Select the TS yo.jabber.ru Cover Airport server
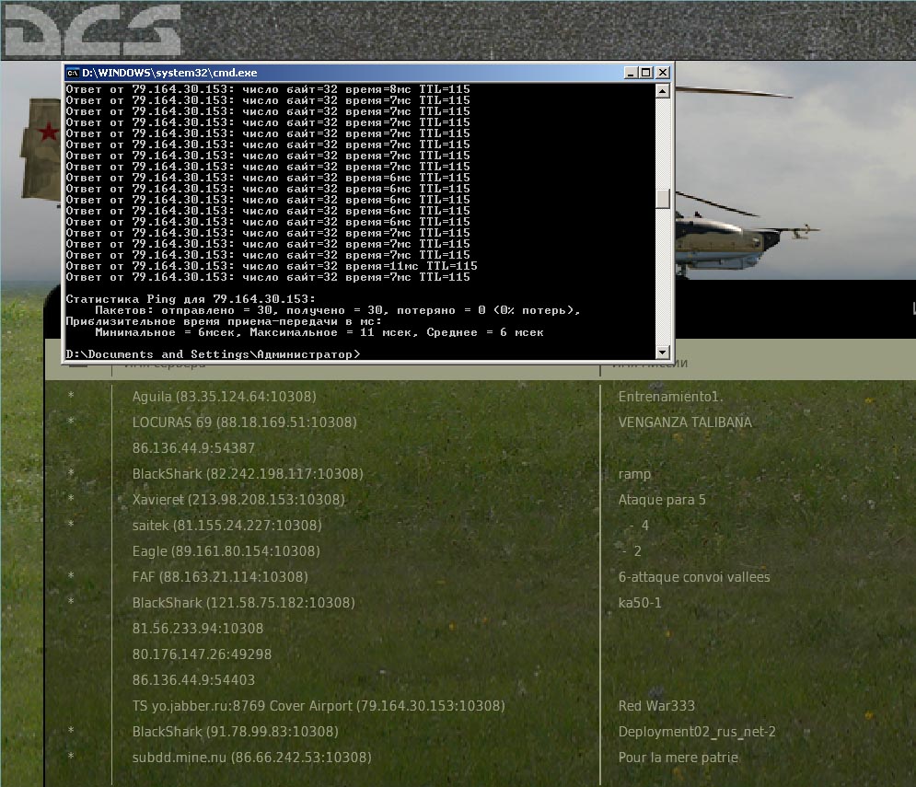This screenshot has height=787, width=916. 319,706
